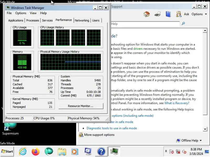Click the Start button
The image size is (210, 157).
pos(7,152)
